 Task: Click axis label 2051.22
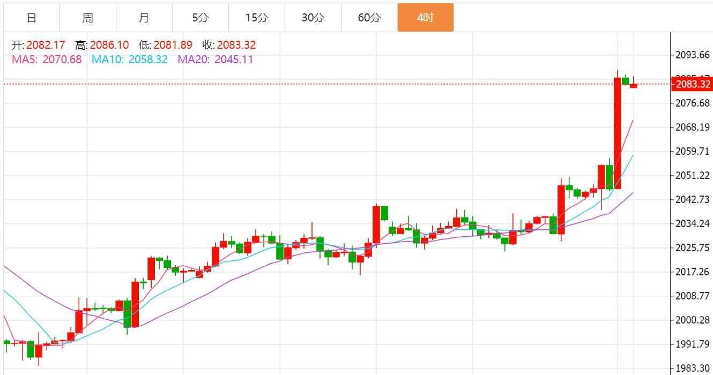tap(693, 176)
